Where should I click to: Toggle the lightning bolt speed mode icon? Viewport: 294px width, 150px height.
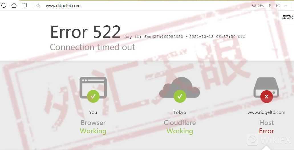pos(270,6)
